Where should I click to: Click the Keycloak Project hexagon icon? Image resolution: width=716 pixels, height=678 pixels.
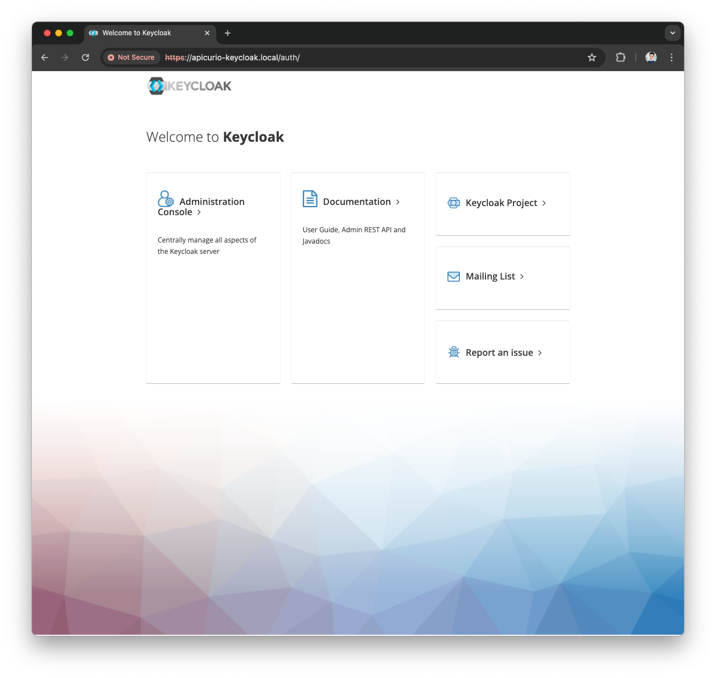(453, 203)
